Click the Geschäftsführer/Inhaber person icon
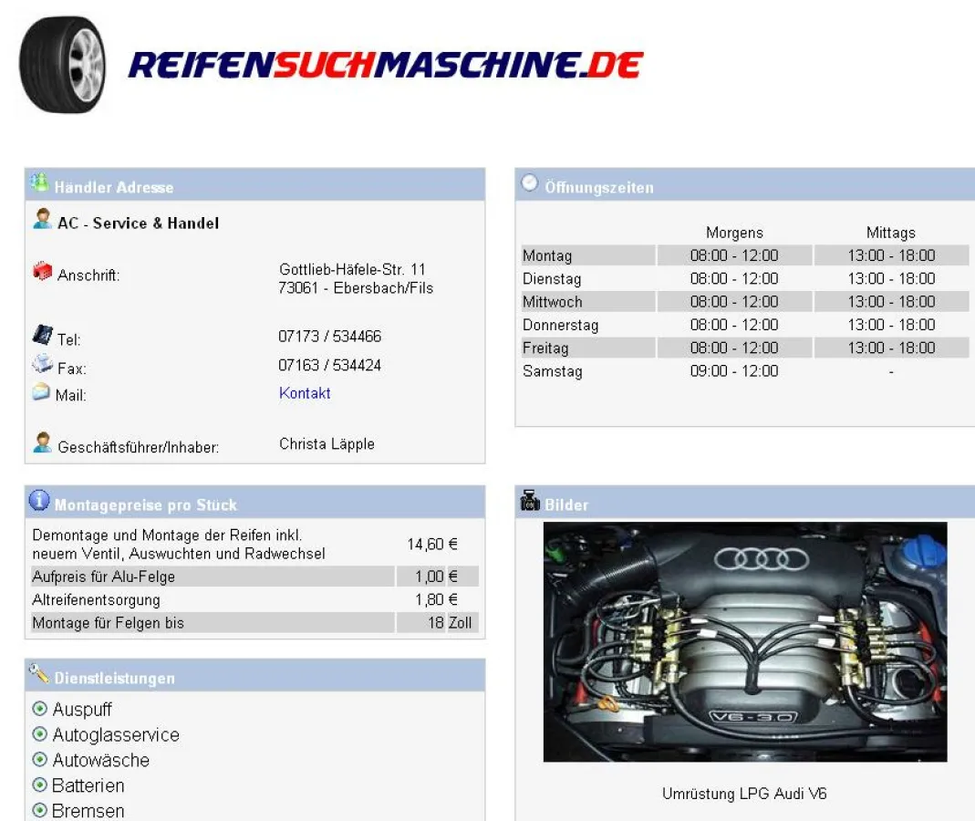975x821 pixels. pyautogui.click(x=42, y=443)
